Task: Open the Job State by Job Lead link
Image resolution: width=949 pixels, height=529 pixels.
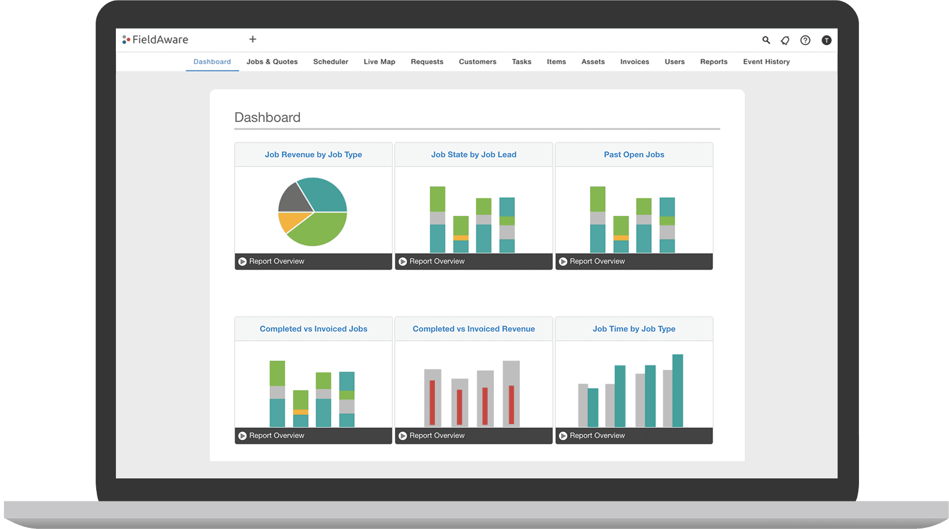Action: 474,155
